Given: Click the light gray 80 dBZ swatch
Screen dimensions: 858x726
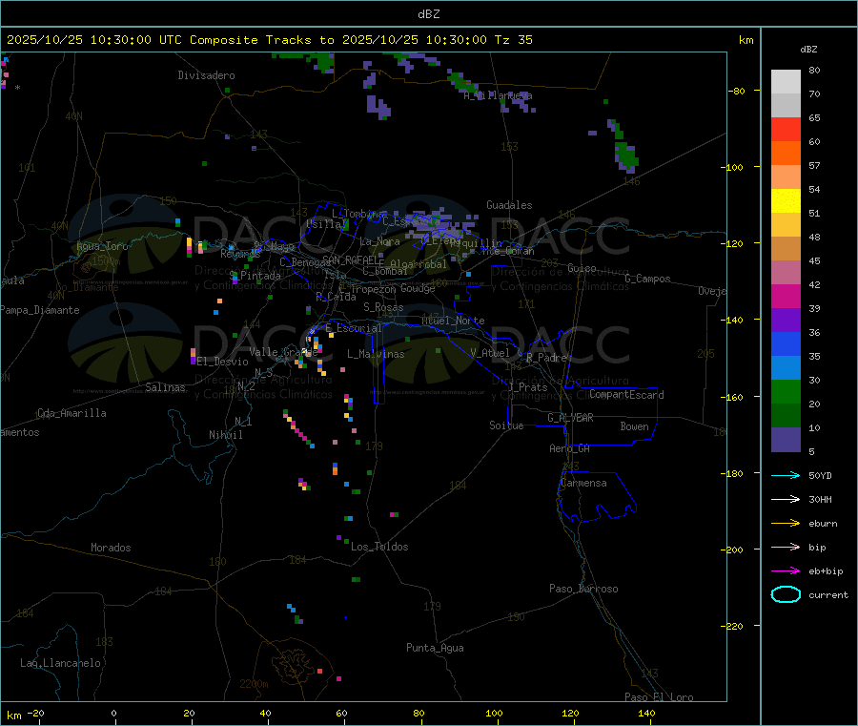Looking at the screenshot, I should tap(786, 81).
